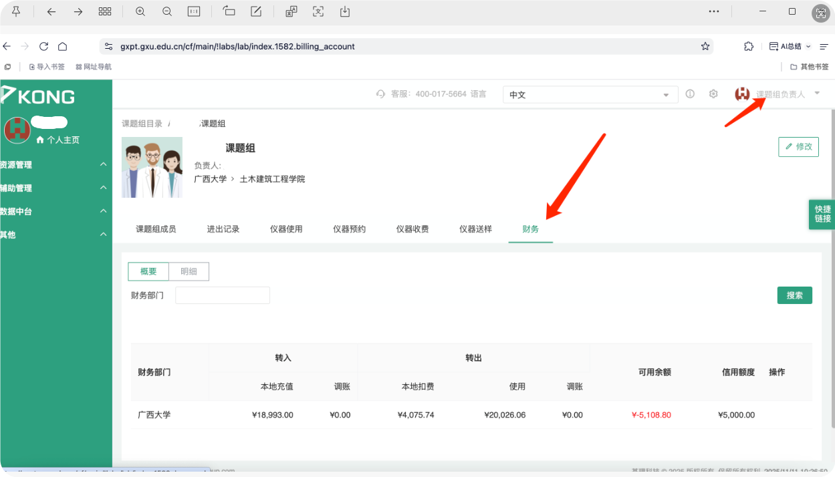Viewport: 835px width, 477px height.
Task: Open the settings gear in the app header
Action: coord(713,94)
